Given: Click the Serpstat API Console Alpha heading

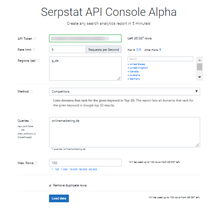Looking at the screenshot, I should (109, 12).
